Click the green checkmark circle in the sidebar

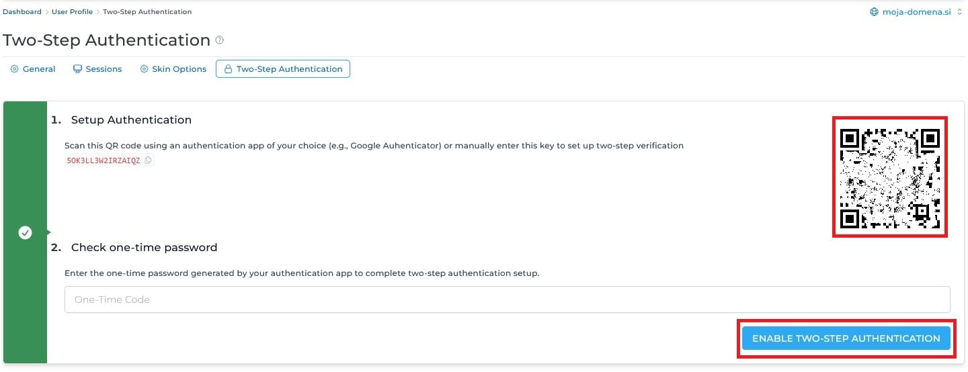(x=25, y=232)
